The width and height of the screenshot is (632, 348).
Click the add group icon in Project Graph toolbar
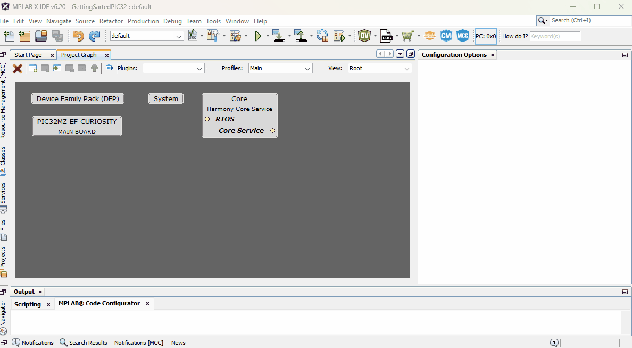pos(33,69)
